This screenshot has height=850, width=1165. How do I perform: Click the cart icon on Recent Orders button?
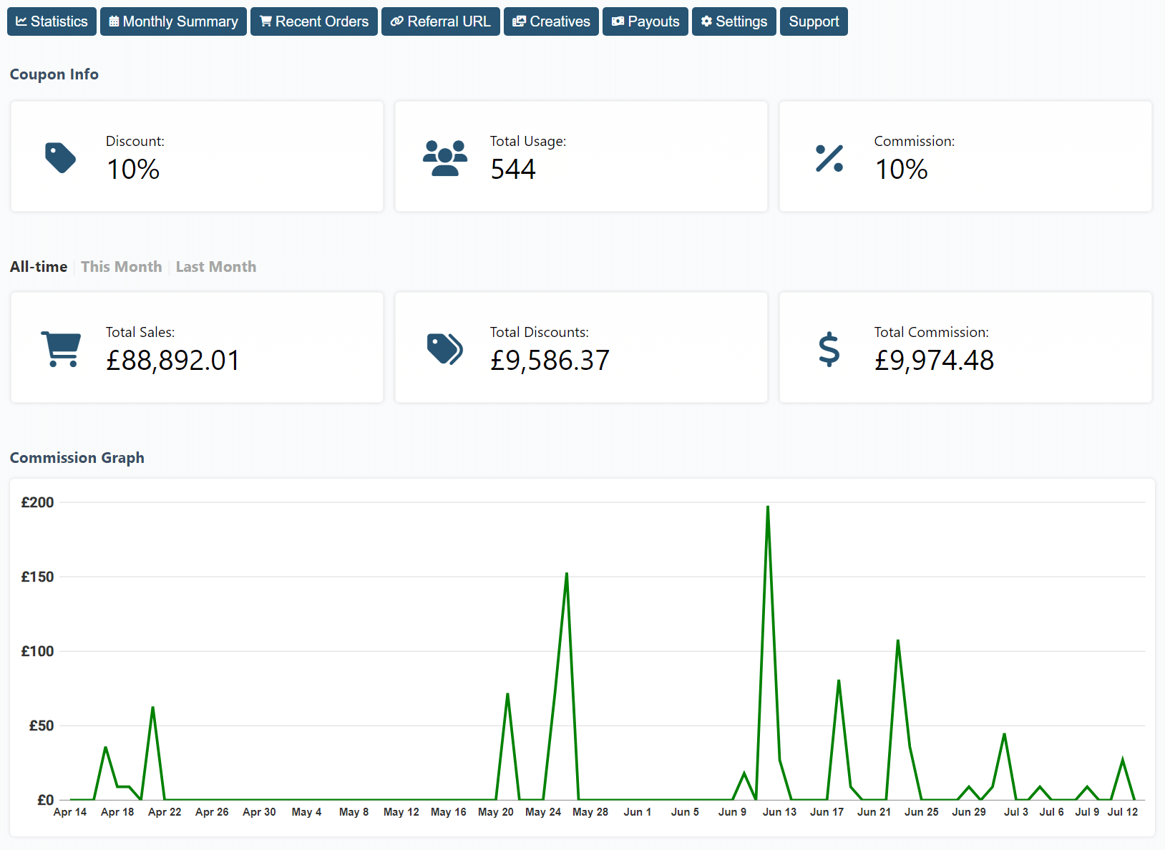(x=265, y=21)
